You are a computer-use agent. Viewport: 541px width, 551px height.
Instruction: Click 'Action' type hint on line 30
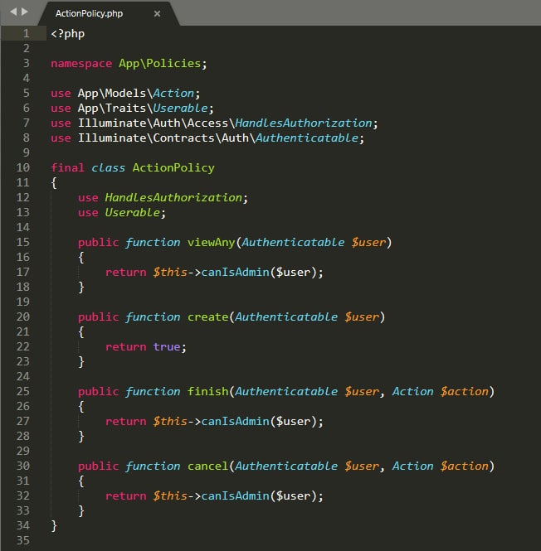pos(413,466)
